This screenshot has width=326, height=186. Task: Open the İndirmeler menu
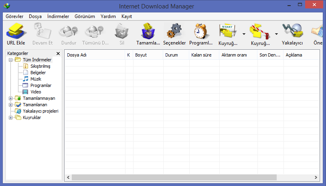(x=58, y=16)
